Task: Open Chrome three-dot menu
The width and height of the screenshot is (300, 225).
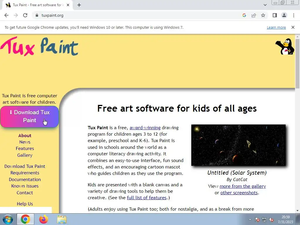Action: point(294,15)
